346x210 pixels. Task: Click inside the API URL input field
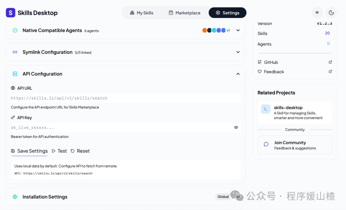pos(125,97)
